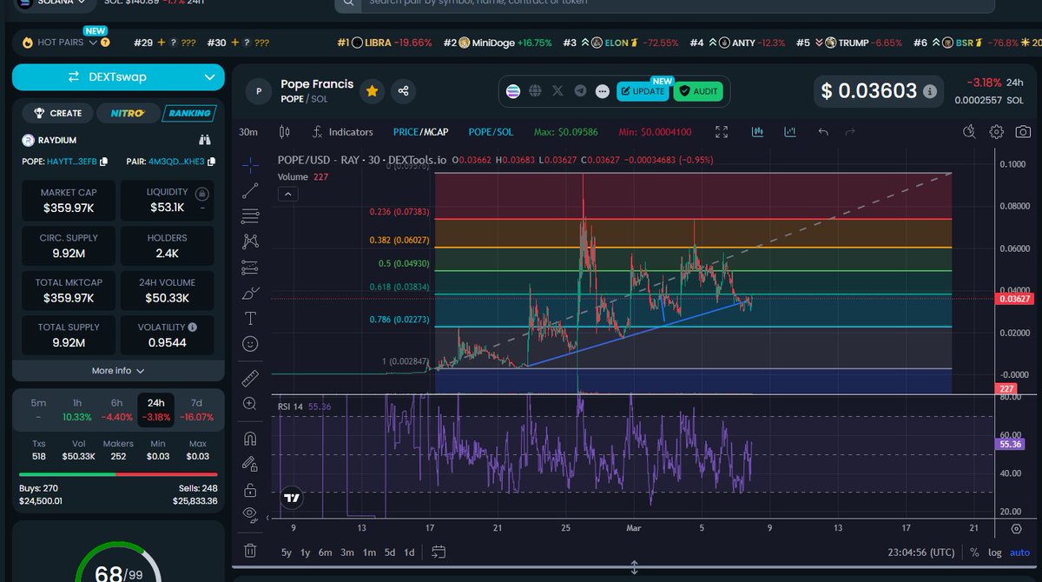Screen dimensions: 1042x582
Task: Select the XABCD pattern tool
Action: click(250, 241)
